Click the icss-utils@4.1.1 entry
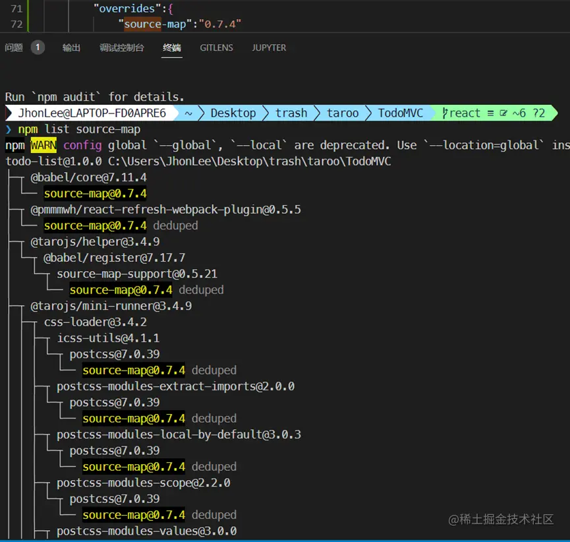This screenshot has width=570, height=542. 108,338
